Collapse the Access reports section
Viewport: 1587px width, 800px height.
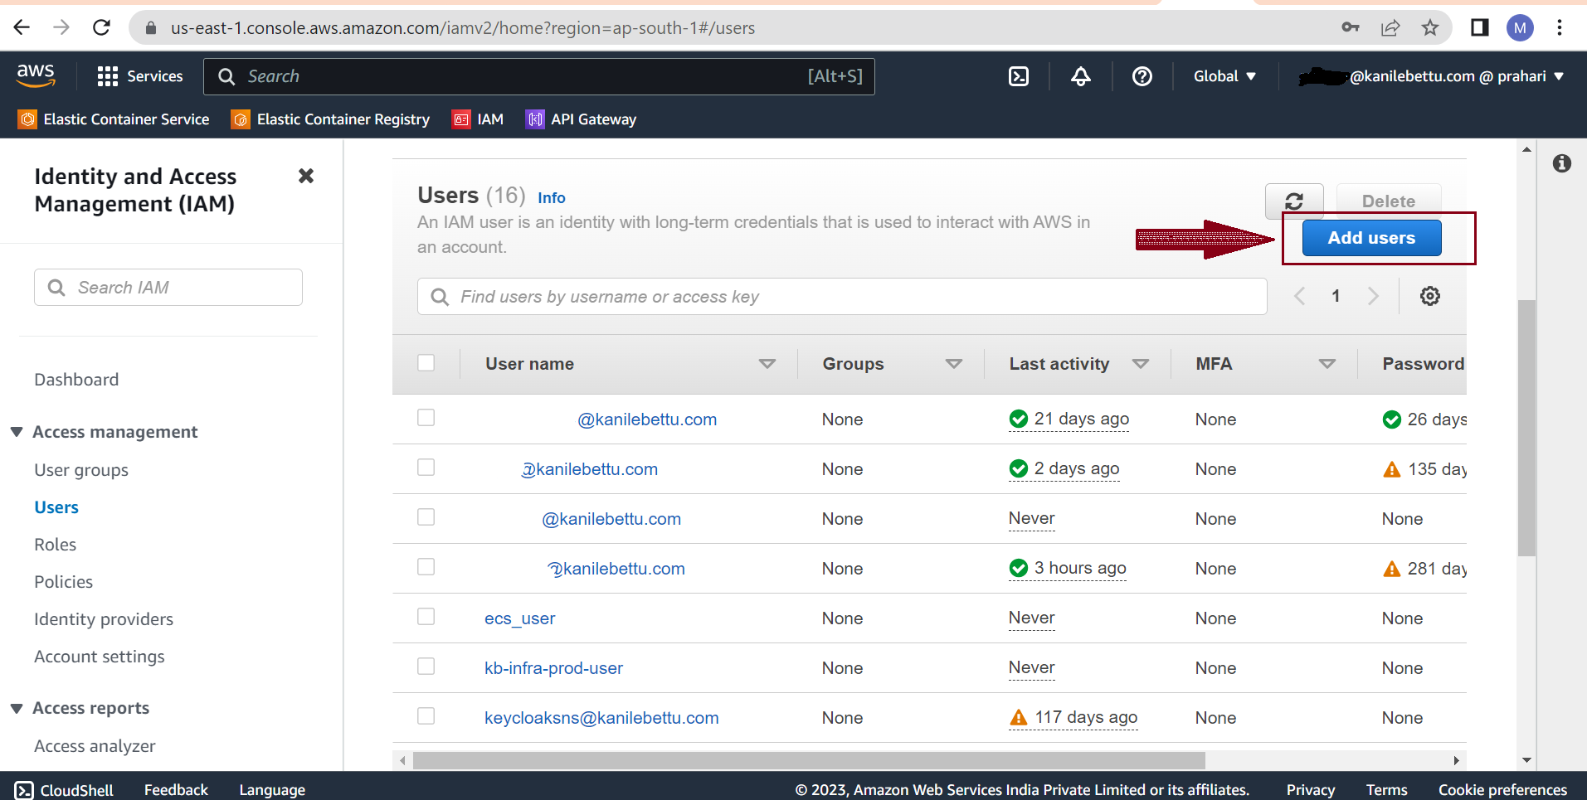(x=17, y=708)
